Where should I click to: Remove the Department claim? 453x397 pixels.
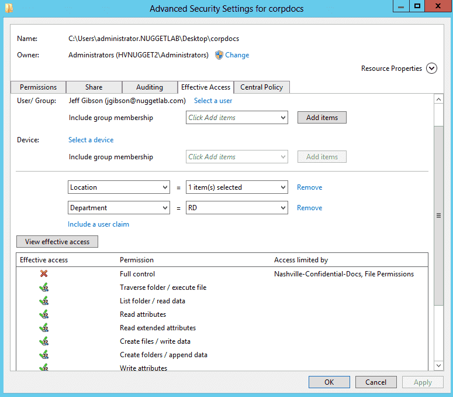point(309,208)
